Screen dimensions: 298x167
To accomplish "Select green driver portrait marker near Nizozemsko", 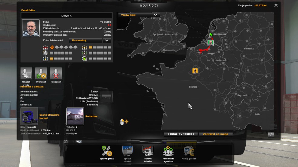I will click(210, 43).
